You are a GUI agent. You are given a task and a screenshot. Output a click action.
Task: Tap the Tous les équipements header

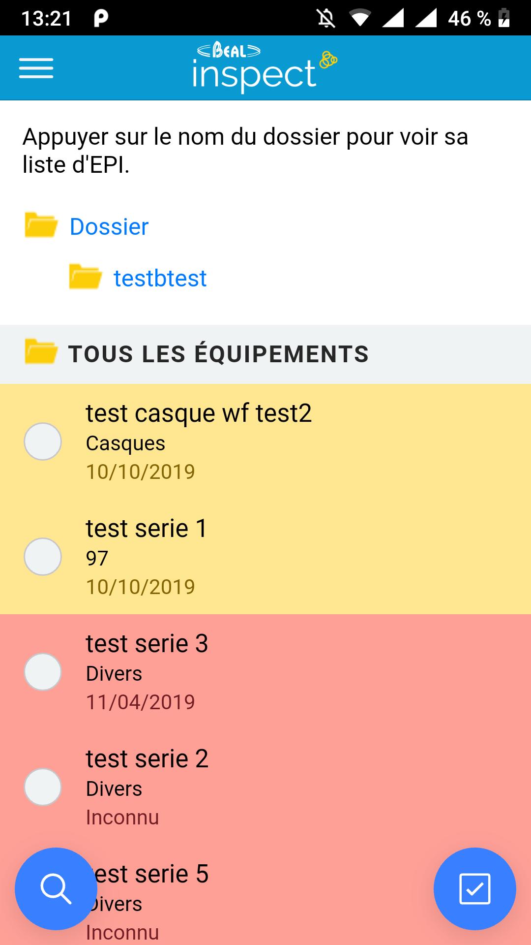coord(218,354)
